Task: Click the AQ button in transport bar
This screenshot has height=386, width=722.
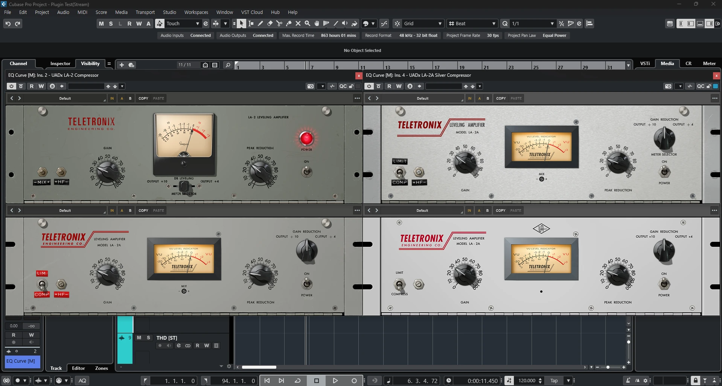Action: point(82,380)
